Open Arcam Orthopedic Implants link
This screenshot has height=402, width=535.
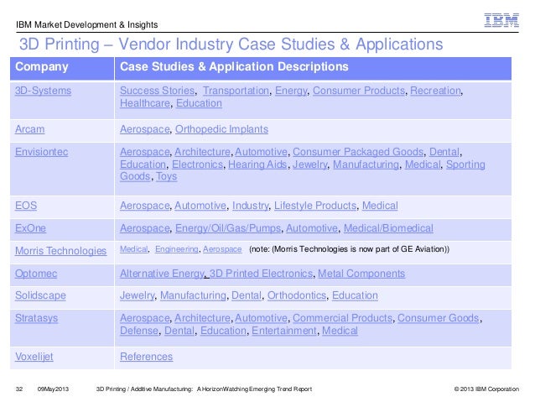click(x=221, y=129)
